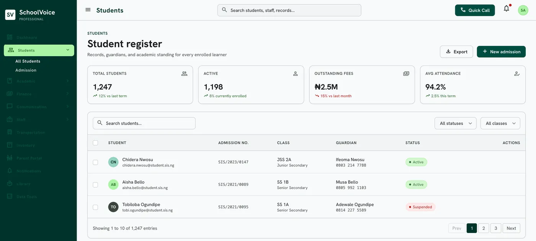Viewport: 536px width, 241px height.
Task: Select All Students in sidebar submenu
Action: 28,61
